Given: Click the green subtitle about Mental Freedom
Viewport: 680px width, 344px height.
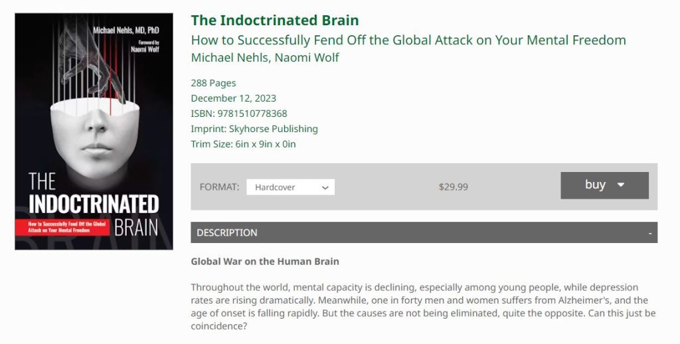Looking at the screenshot, I should tap(408, 40).
